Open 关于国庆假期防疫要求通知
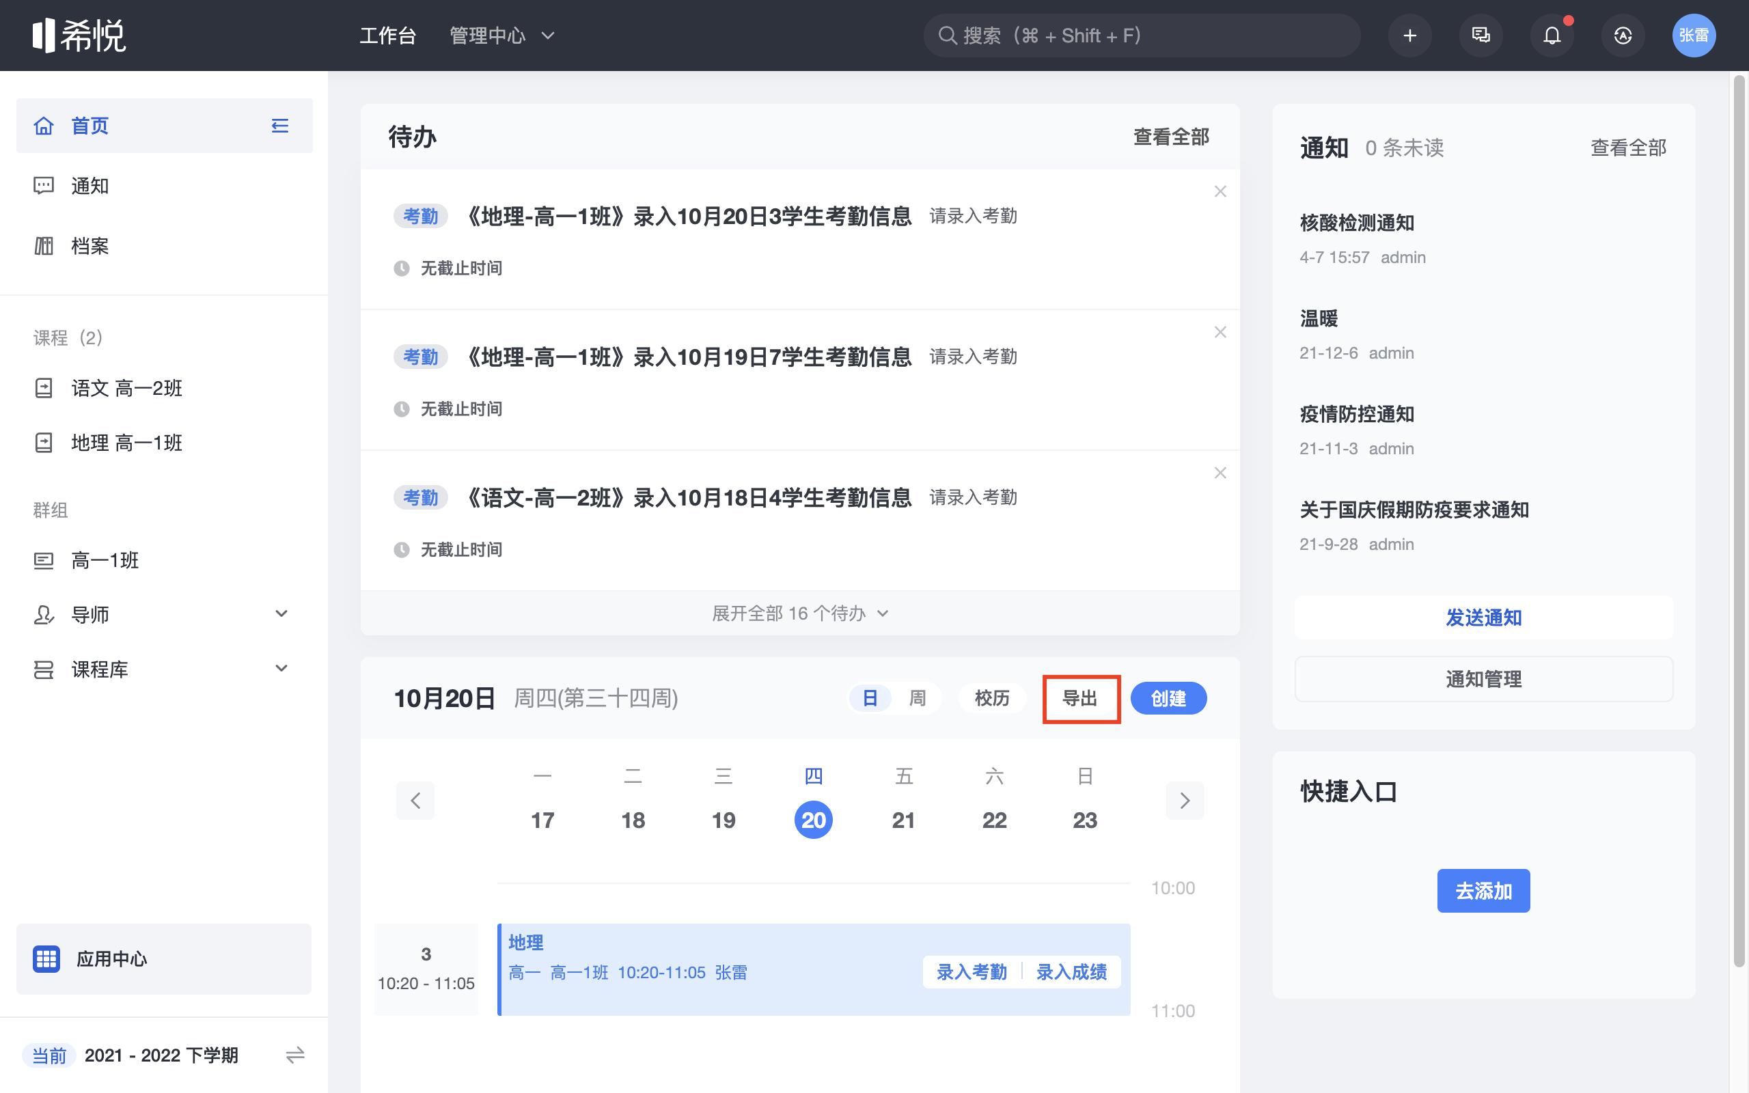Image resolution: width=1749 pixels, height=1093 pixels. click(x=1414, y=510)
